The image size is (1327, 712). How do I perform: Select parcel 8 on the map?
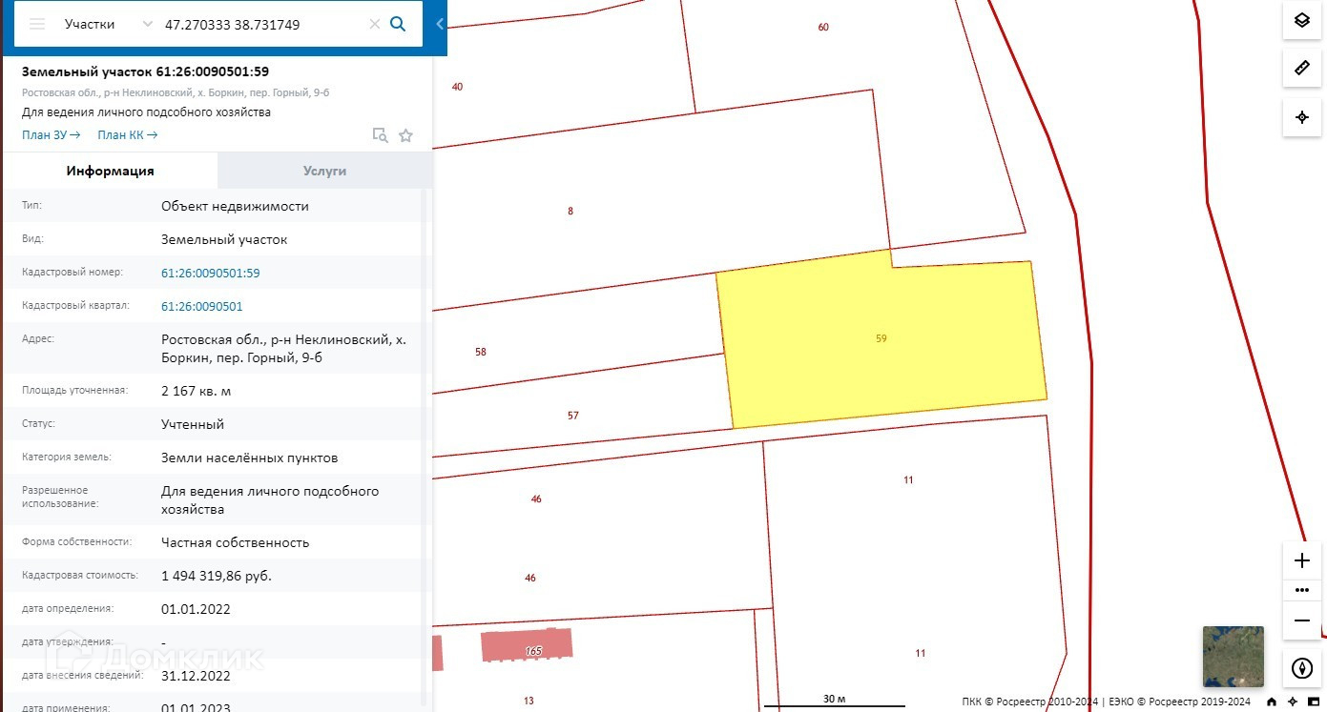tap(570, 212)
